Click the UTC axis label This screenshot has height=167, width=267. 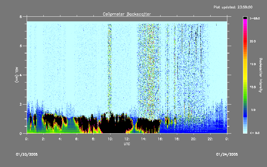[127, 144]
